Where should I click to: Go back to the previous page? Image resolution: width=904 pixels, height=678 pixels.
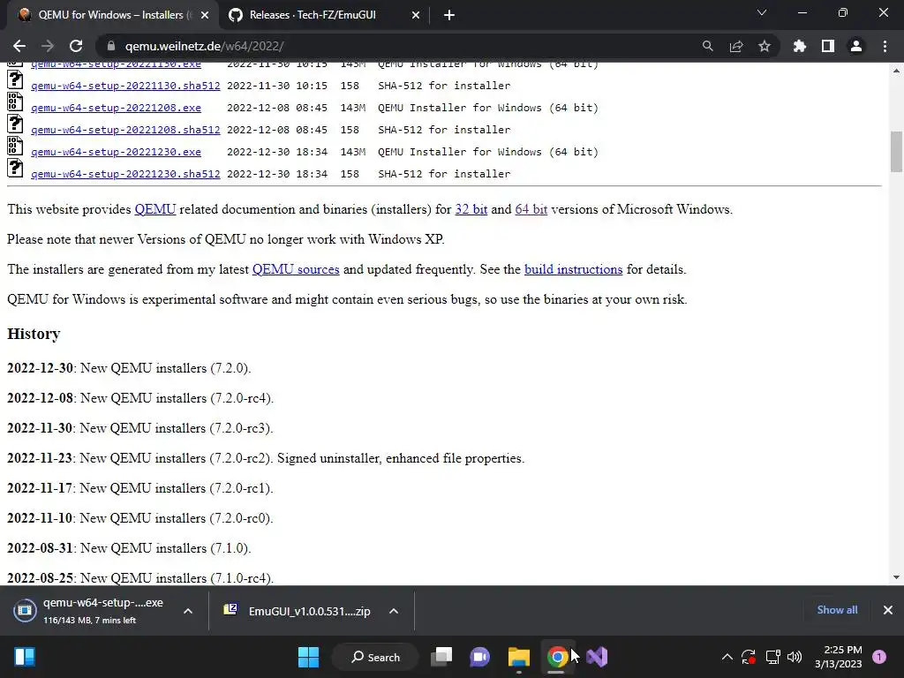pos(19,46)
